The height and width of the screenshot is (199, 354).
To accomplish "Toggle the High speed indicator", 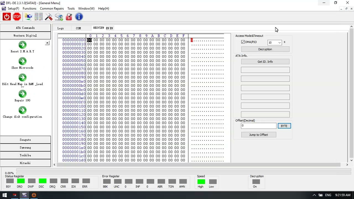I will tap(201, 182).
